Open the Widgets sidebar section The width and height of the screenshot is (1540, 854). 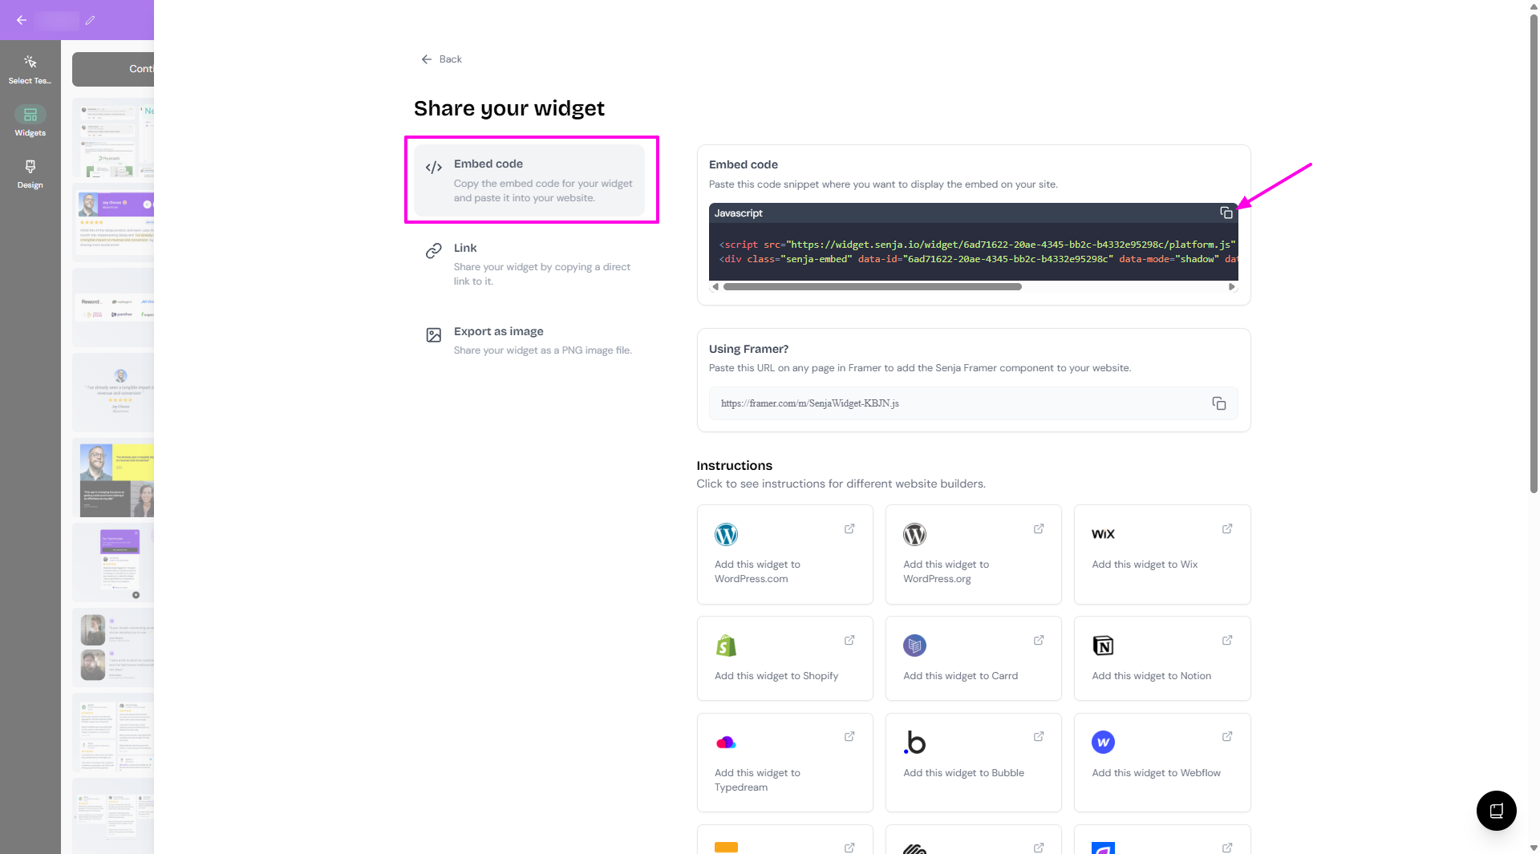pyautogui.click(x=30, y=121)
